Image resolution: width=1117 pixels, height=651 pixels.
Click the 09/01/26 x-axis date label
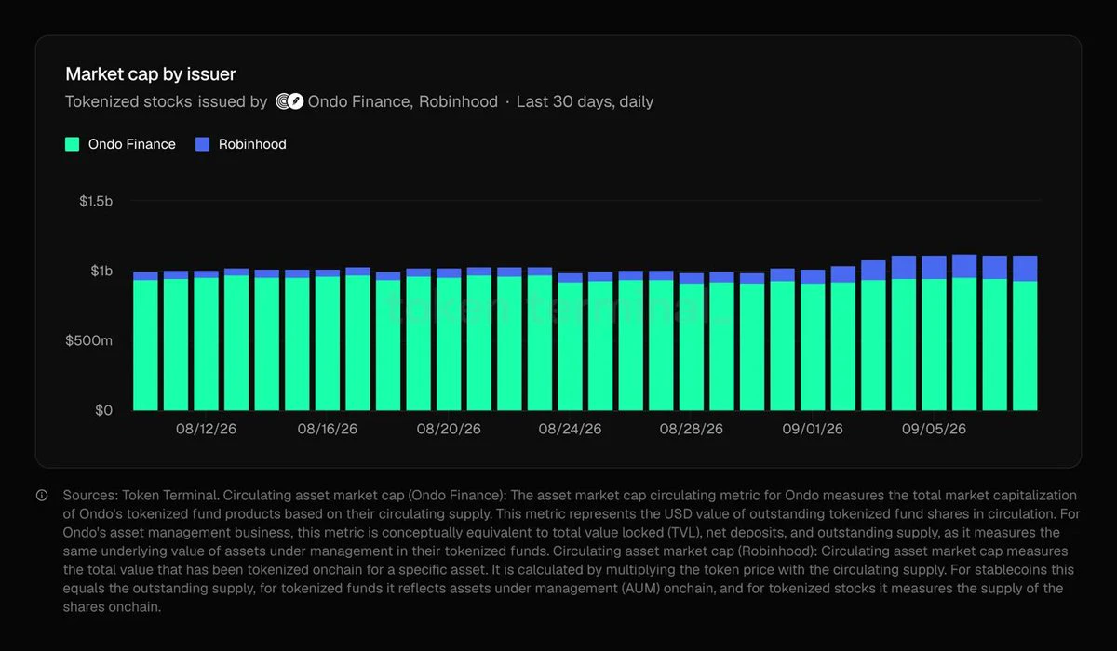[813, 429]
